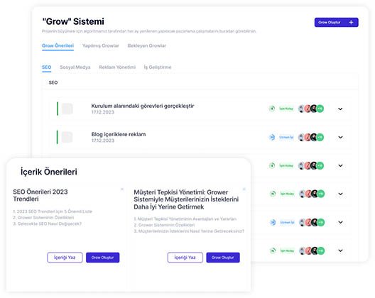The image size is (375, 298).
Task: Click the plus icon in Grow Oluştur button
Action: coord(351,22)
